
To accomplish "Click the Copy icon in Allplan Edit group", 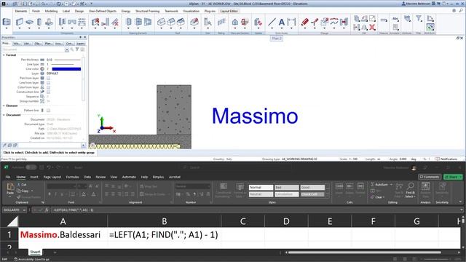I will click(x=357, y=19).
